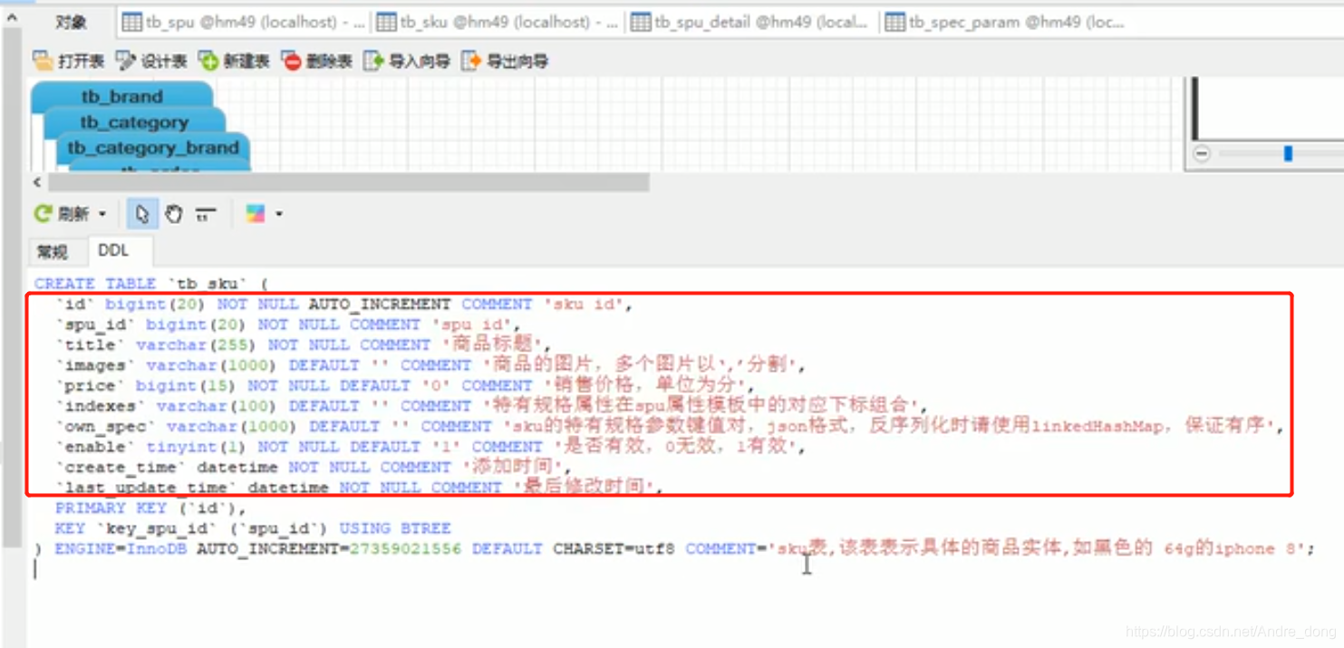Open the tb_spec_param @hm49 tab

[1006, 22]
